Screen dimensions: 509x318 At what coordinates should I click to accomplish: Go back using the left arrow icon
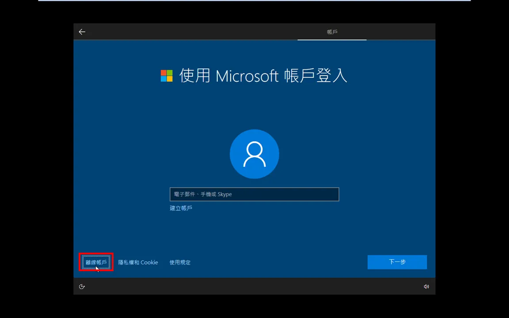82,32
